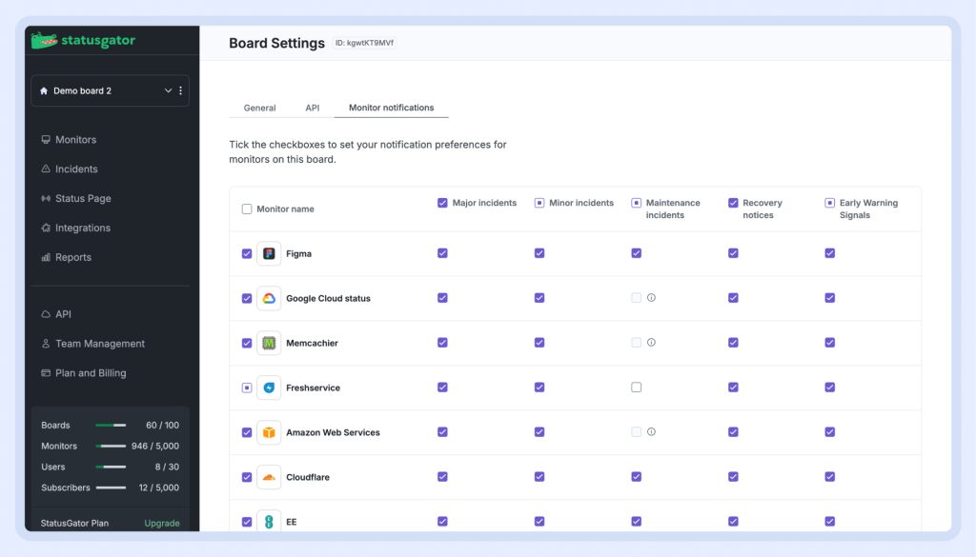Click the Freshservice monitor icon
This screenshot has width=976, height=557.
269,388
